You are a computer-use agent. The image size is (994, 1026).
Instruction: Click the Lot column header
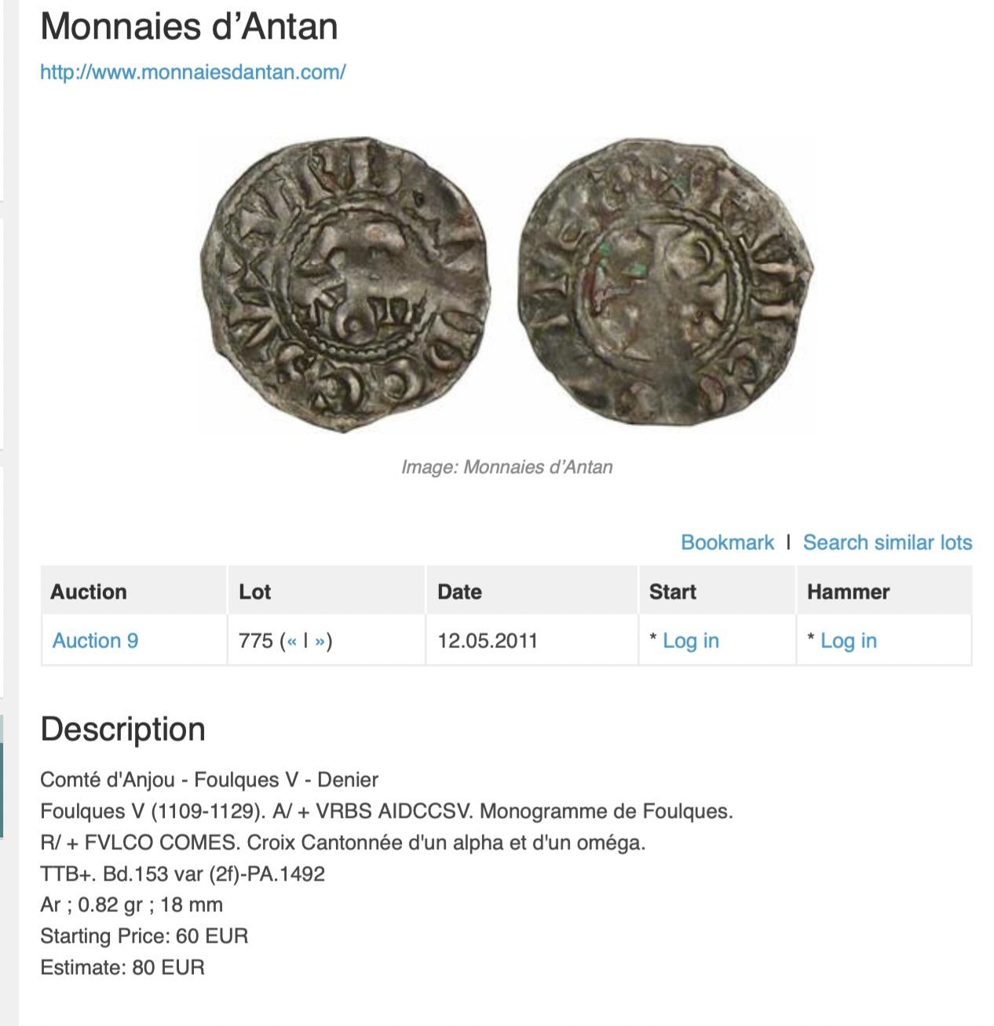[254, 592]
